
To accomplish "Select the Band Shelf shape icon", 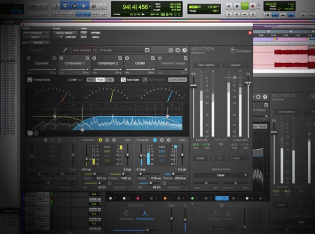I will [x=127, y=213].
